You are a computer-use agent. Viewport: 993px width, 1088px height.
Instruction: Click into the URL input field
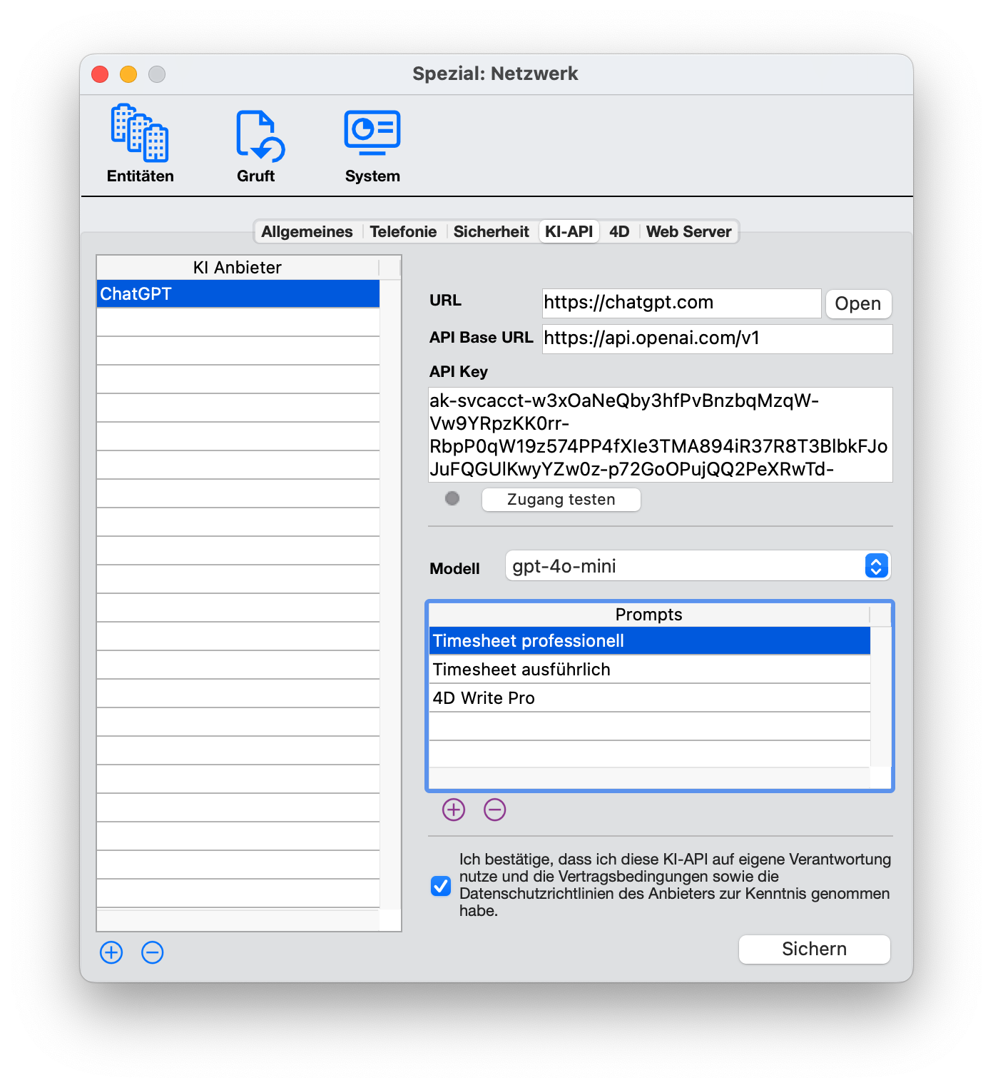681,303
